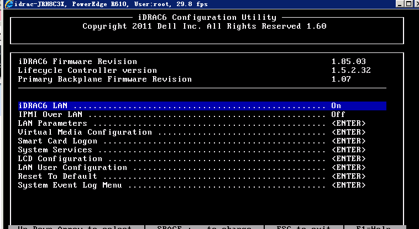Click <ENTER> next to Reset To Default

[x=348, y=176]
